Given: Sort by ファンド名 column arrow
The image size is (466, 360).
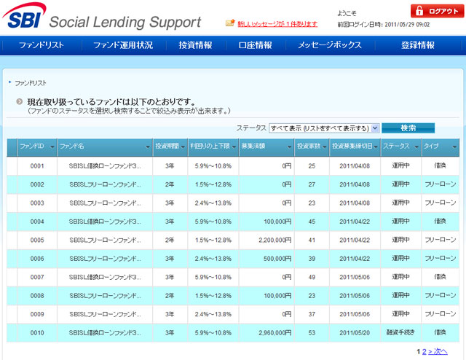Looking at the screenshot, I should click(147, 146).
